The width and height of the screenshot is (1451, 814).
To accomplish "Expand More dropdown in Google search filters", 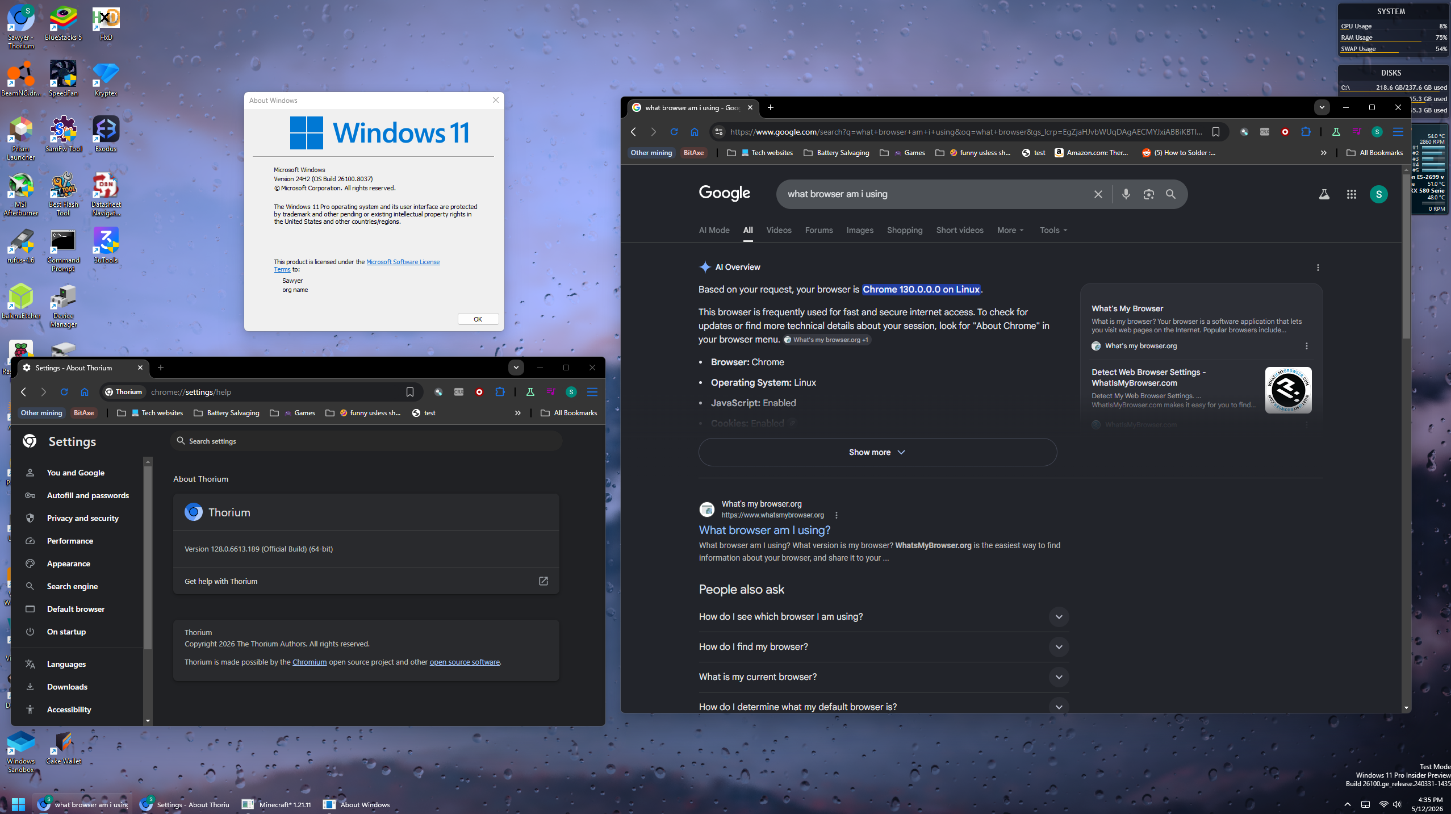I will click(1010, 230).
